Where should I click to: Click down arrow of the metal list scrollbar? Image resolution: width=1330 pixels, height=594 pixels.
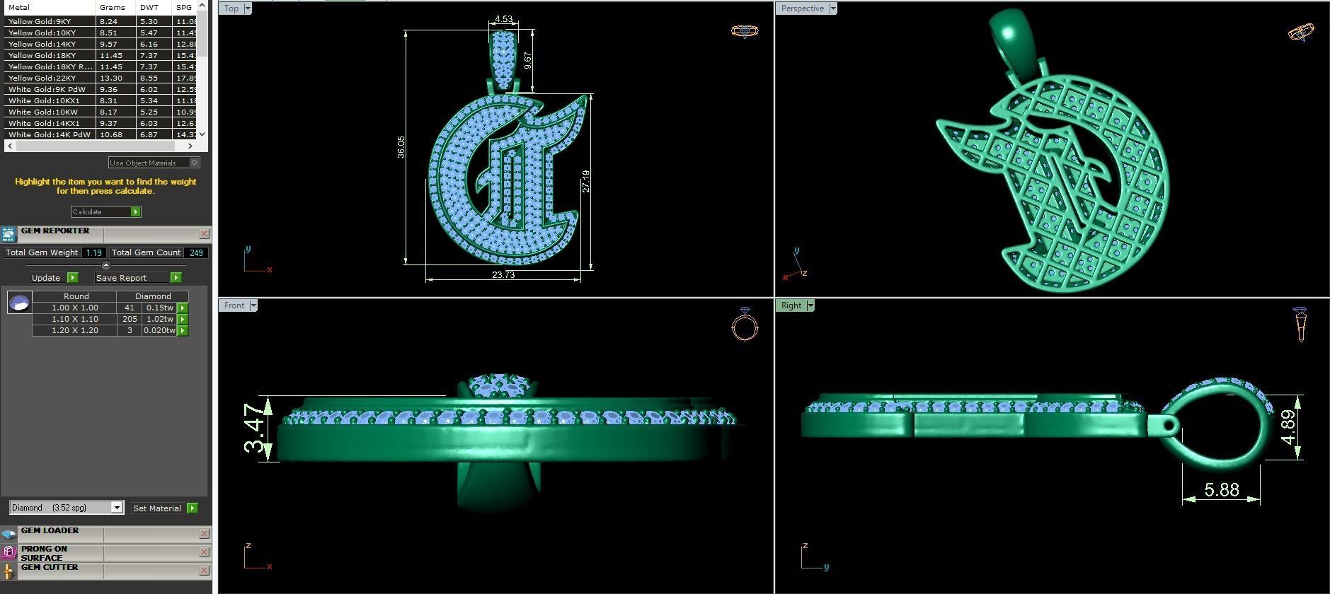coord(202,134)
